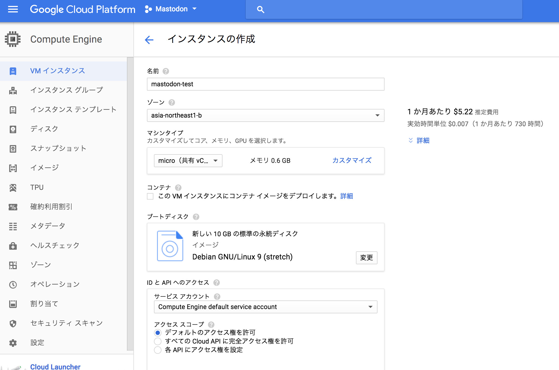Click the カスタマイズ link

352,160
